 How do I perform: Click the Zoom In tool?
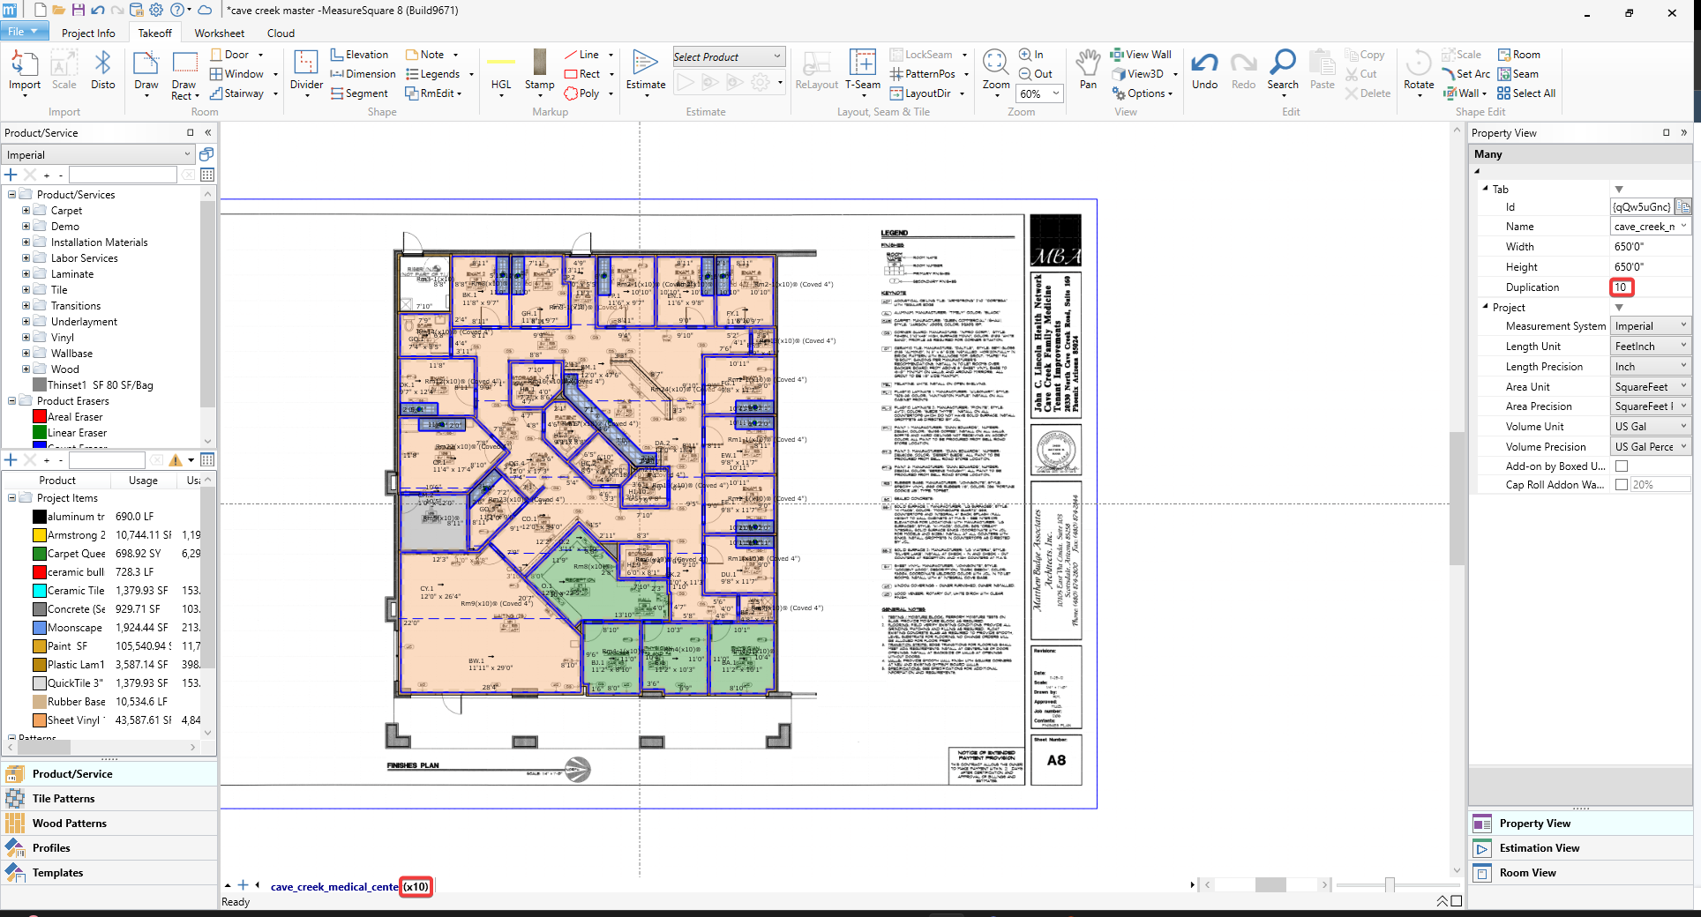tap(1031, 55)
